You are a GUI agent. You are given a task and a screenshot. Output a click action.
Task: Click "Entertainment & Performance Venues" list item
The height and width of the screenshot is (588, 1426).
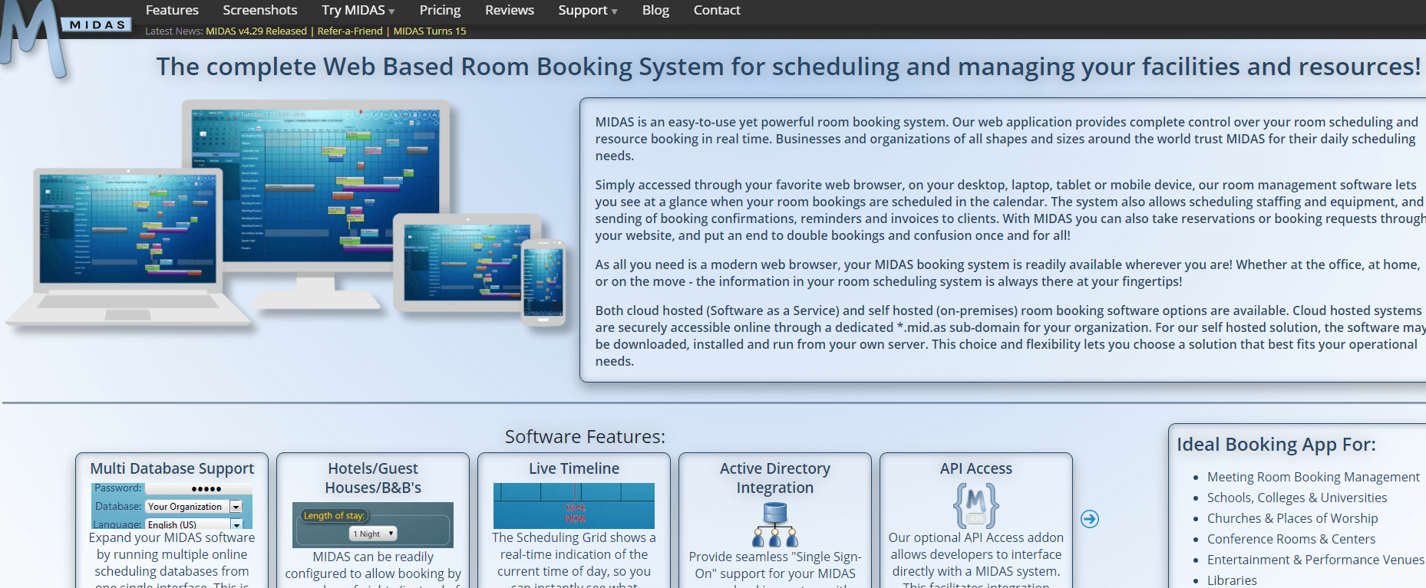click(x=1315, y=560)
